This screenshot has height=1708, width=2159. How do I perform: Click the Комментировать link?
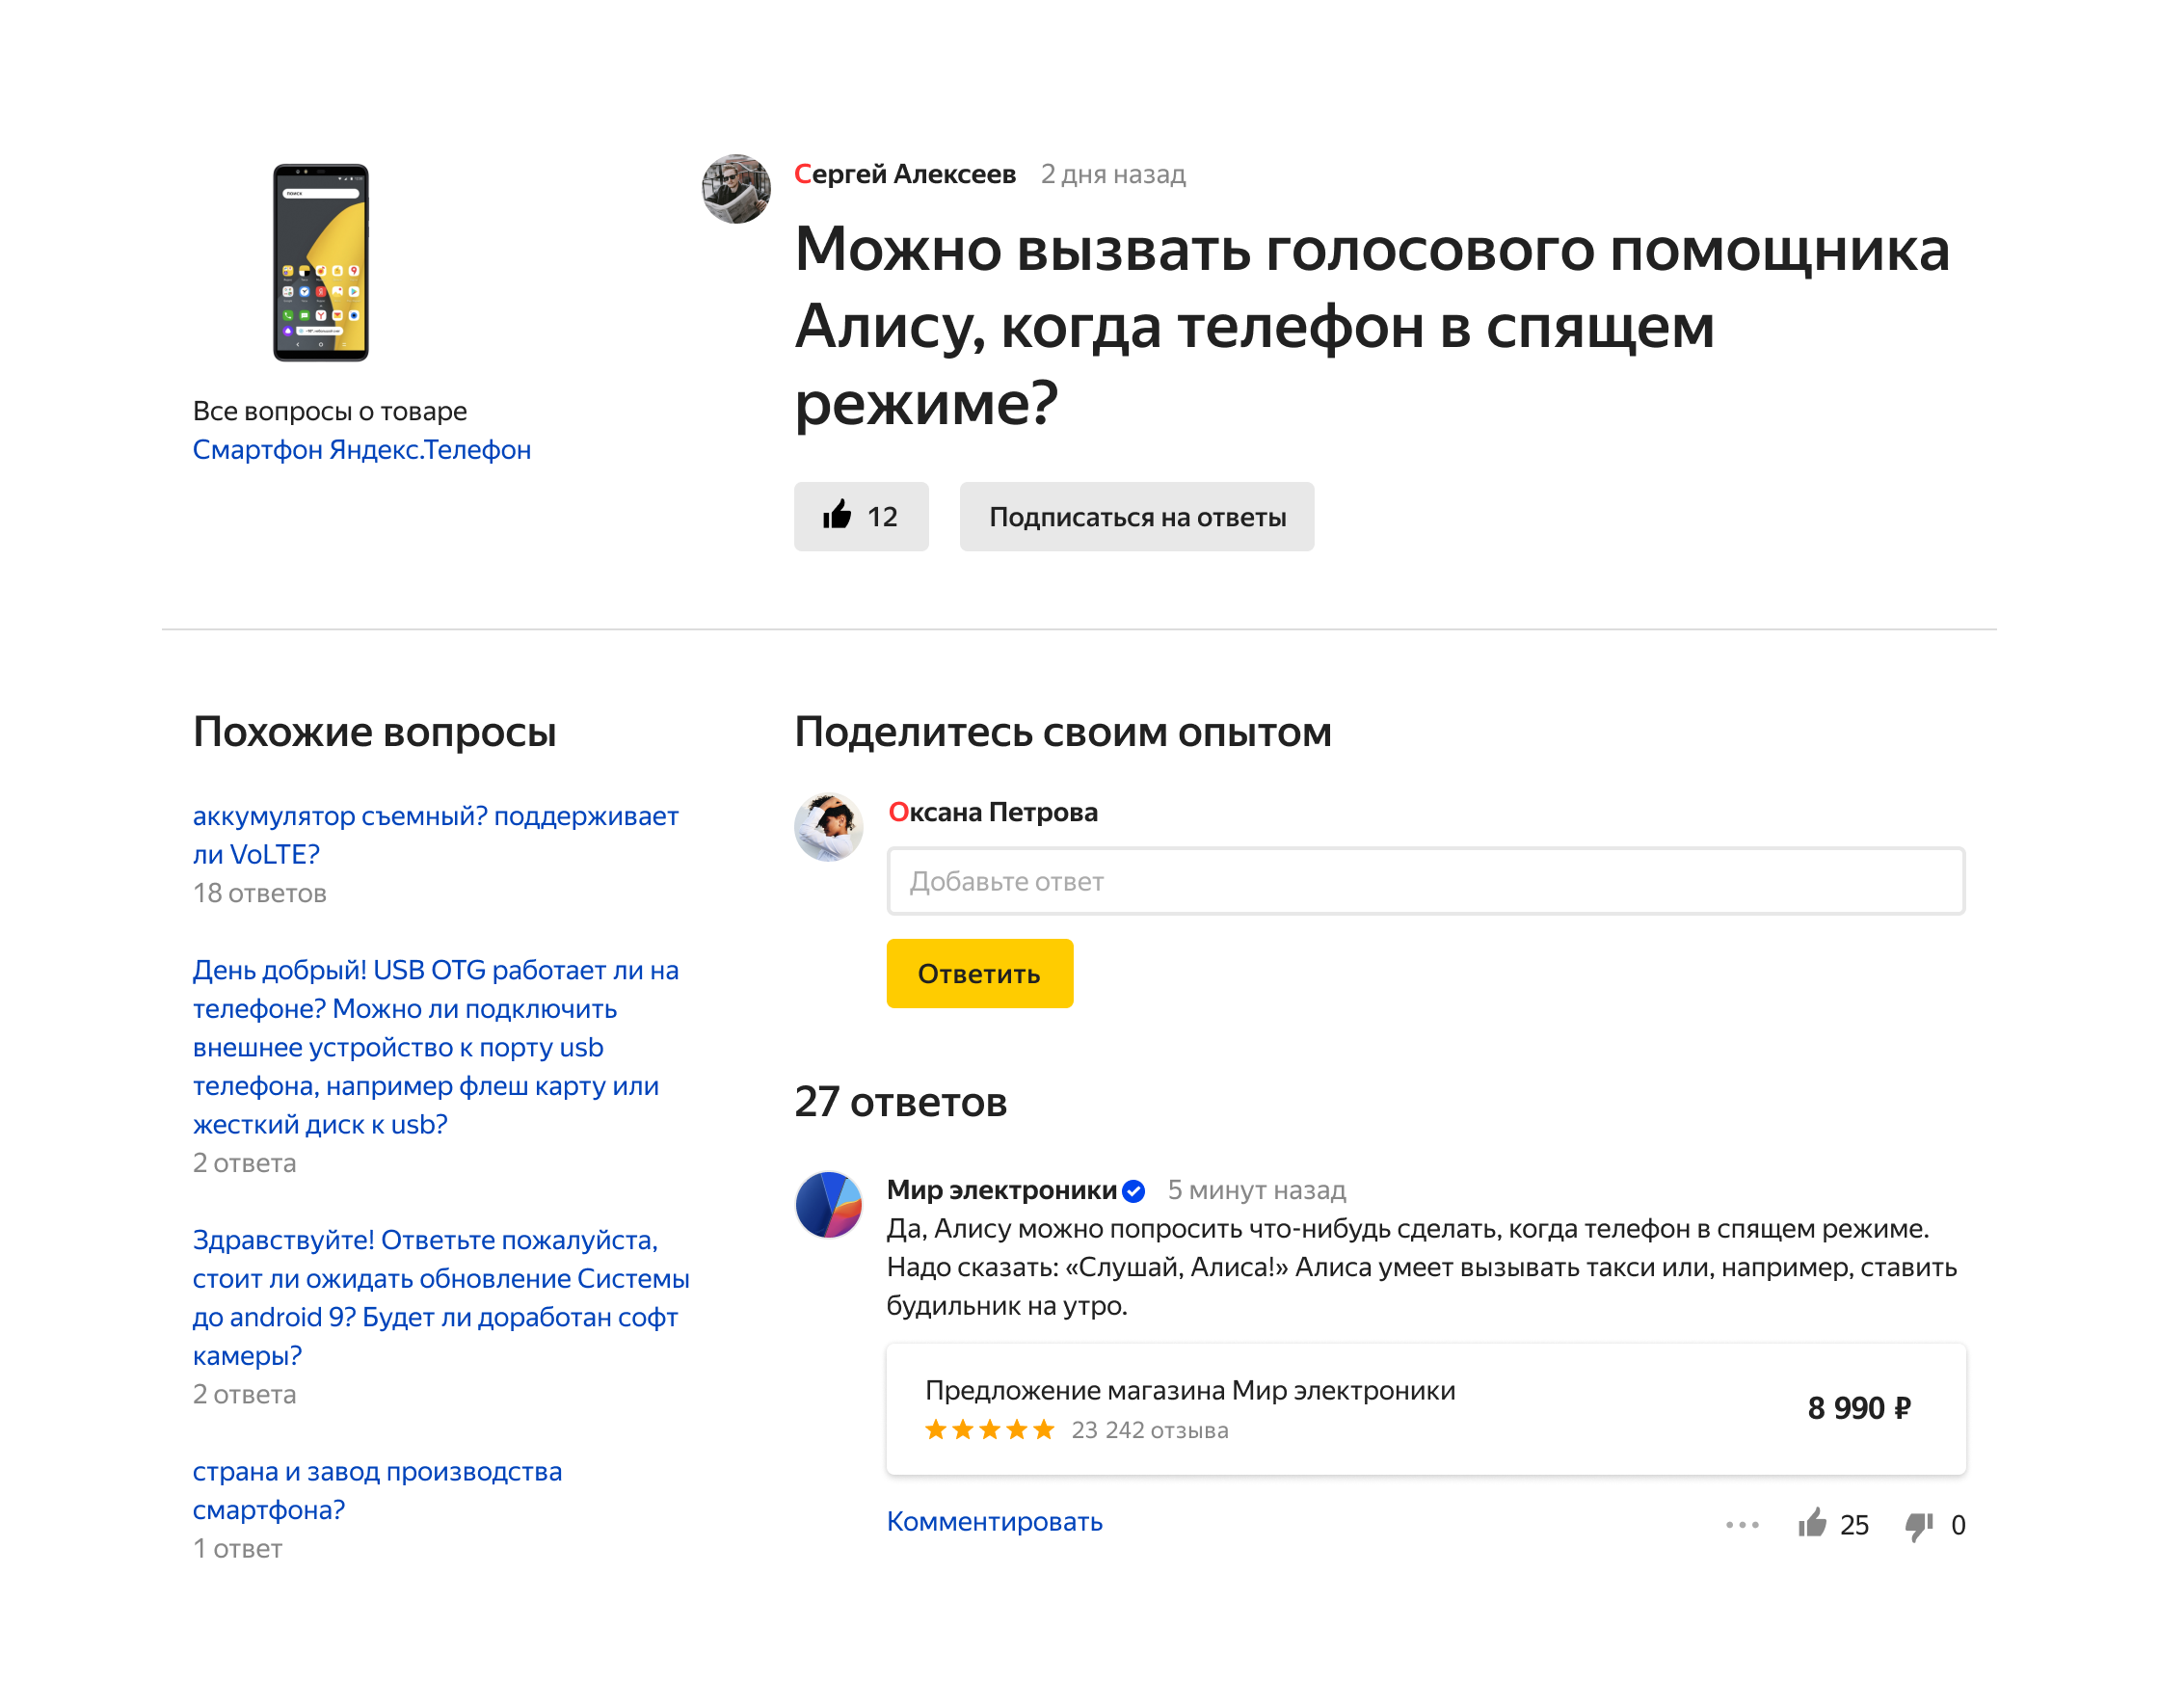click(994, 1521)
